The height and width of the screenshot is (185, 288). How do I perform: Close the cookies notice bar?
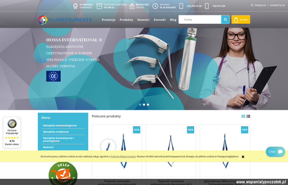[243, 157]
